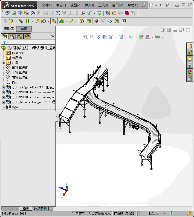The width and height of the screenshot is (194, 217).
Task: Open the ConfigurationManager tab icon
Action: click(19, 36)
